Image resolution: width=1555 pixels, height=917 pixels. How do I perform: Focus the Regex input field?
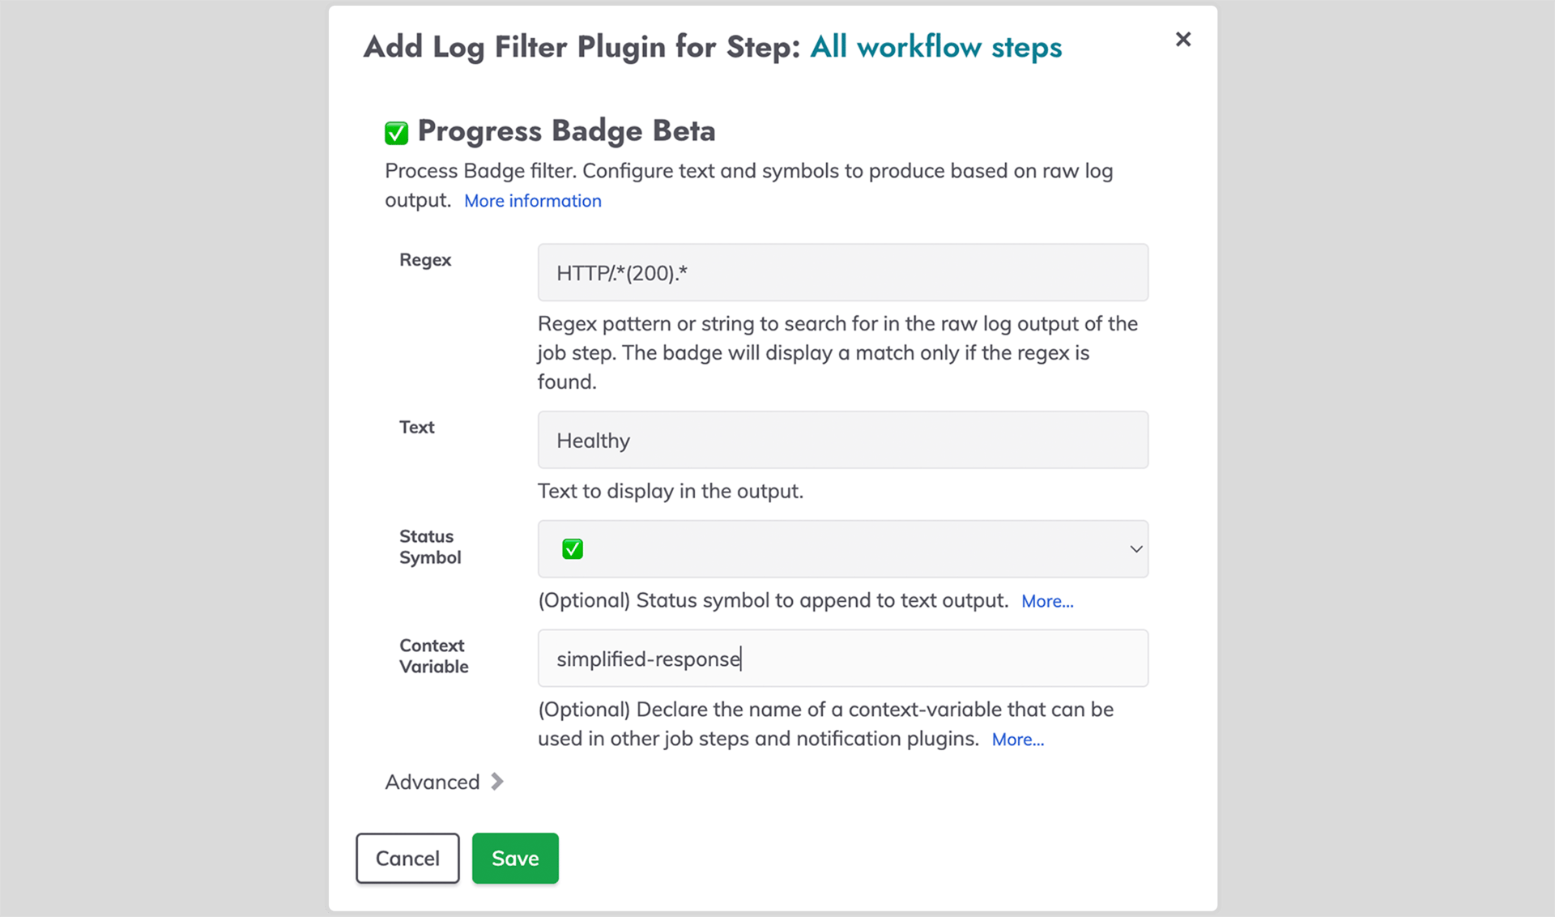pyautogui.click(x=842, y=273)
